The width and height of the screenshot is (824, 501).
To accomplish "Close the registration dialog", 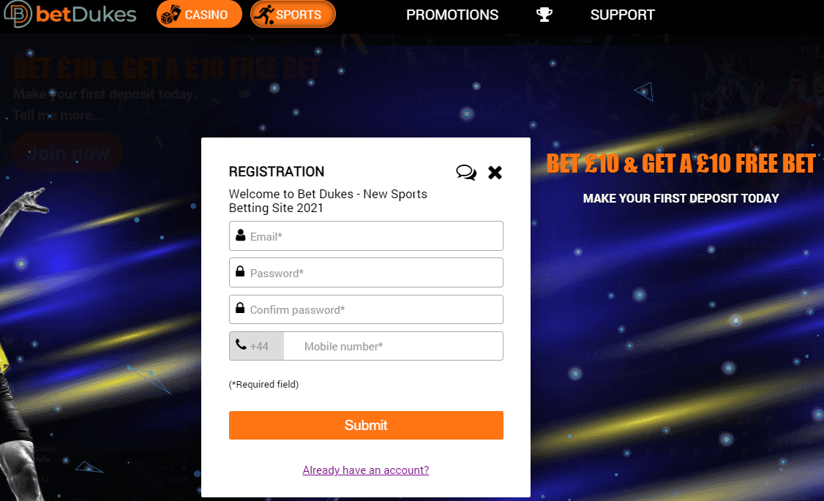I will click(495, 173).
